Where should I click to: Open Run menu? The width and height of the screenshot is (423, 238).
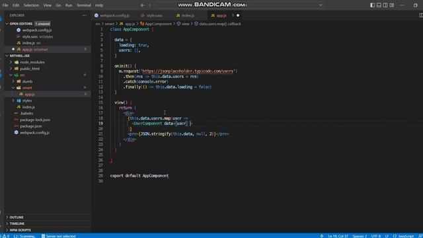[x=69, y=5]
